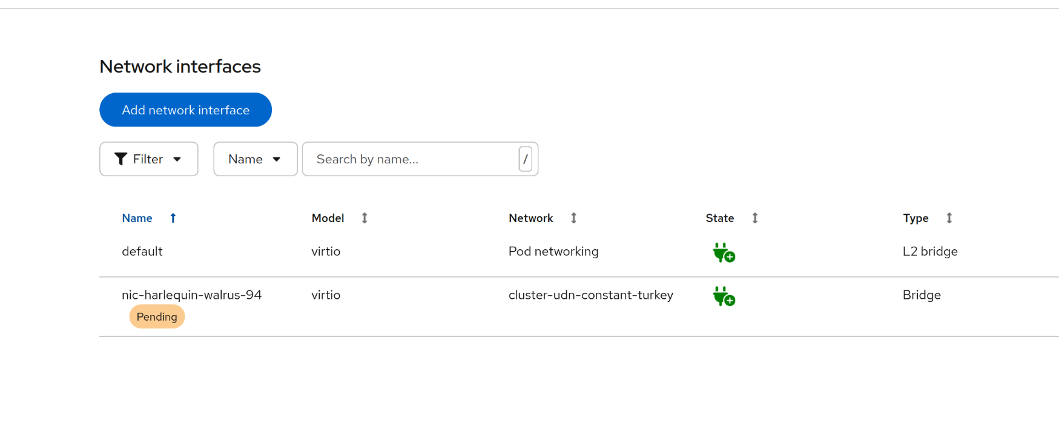Click the Name column ascending arrow icon
Image resolution: width=1059 pixels, height=447 pixels.
click(x=173, y=218)
